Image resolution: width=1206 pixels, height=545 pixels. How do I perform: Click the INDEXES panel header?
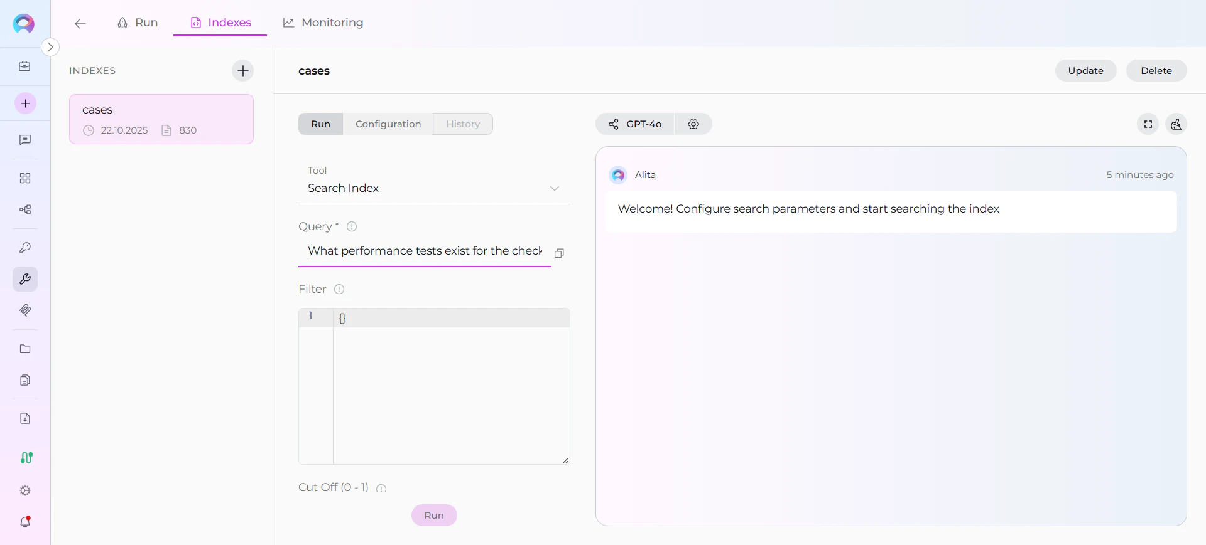click(92, 71)
